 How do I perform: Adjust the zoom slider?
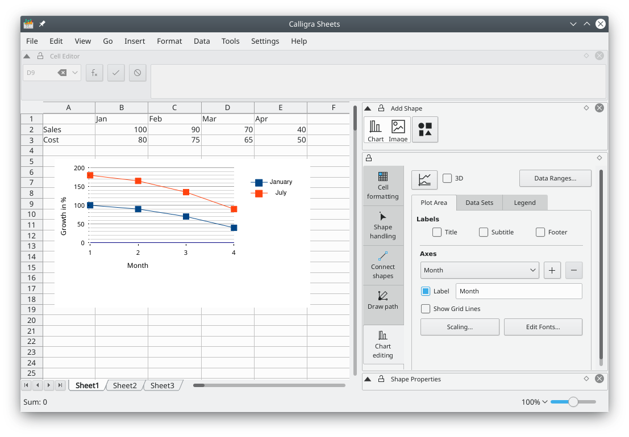click(572, 402)
